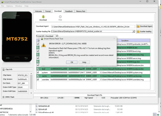Click the Extern RAM Size field 0x80000000

click(23, 91)
